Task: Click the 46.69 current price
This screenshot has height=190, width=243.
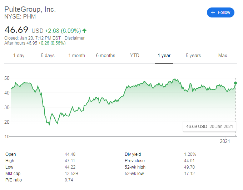Action: pyautogui.click(x=16, y=30)
